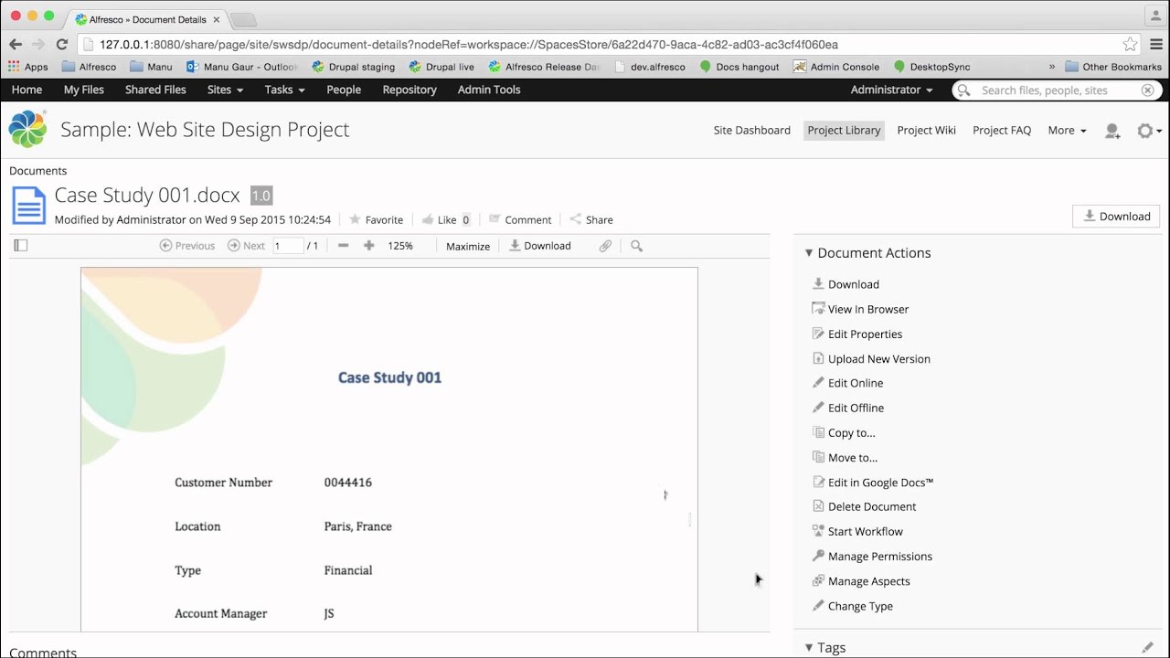Screen dimensions: 1170x658
Task: Open the 125% zoom level dropdown
Action: (400, 246)
